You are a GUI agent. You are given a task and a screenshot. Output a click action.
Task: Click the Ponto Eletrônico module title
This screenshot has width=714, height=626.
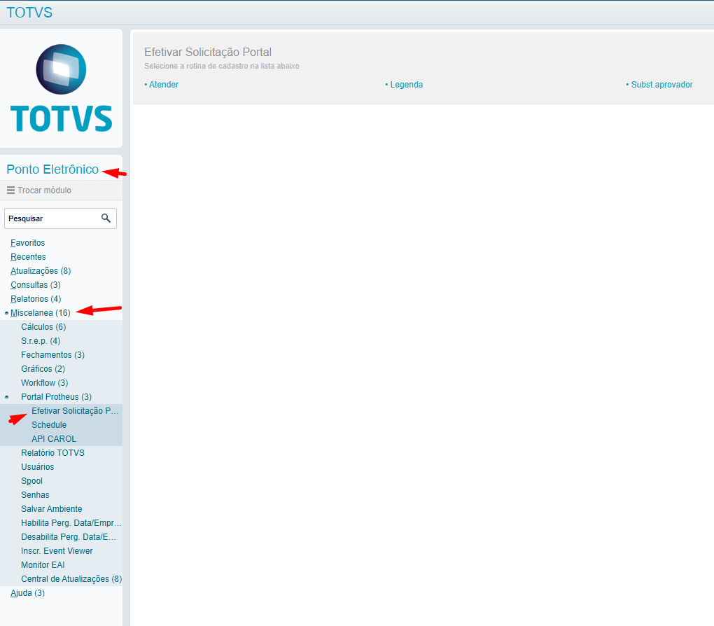tap(52, 169)
